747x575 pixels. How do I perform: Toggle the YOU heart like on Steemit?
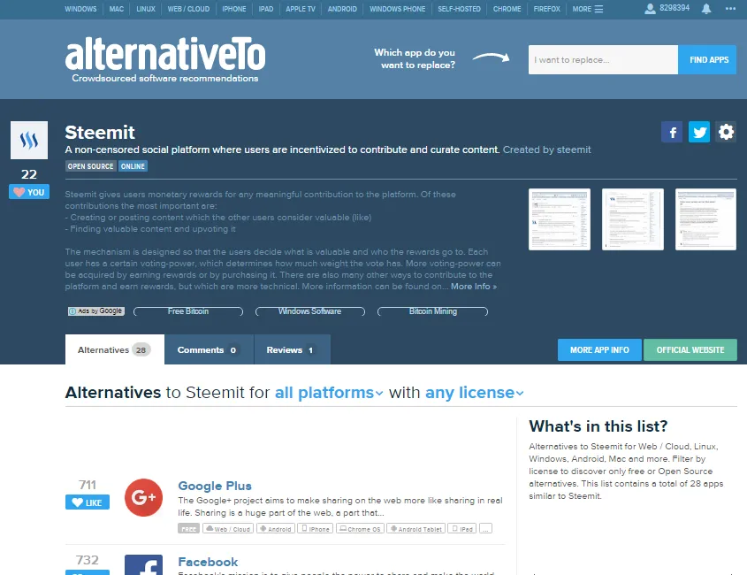point(29,192)
